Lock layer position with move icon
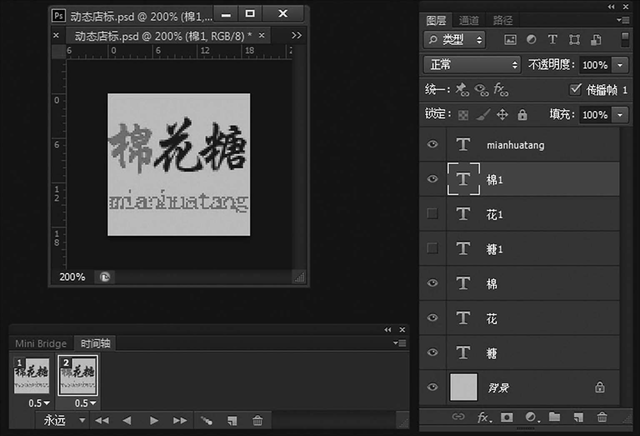 coord(502,115)
